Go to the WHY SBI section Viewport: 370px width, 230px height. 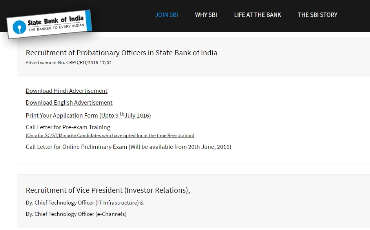point(206,15)
